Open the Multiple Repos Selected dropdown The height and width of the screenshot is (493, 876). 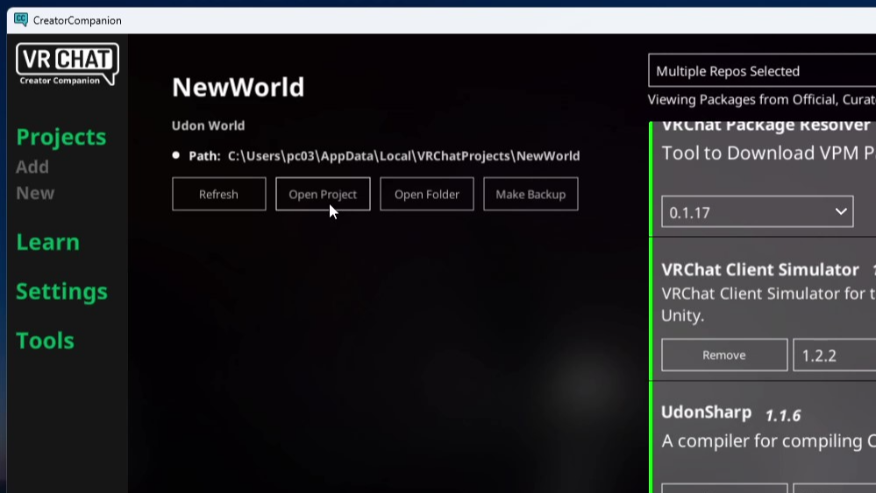(x=762, y=70)
